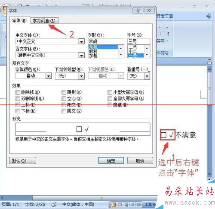The width and height of the screenshot is (215, 209).
Task: Select 加粗 bold in 字形 list
Action: tap(103, 56)
